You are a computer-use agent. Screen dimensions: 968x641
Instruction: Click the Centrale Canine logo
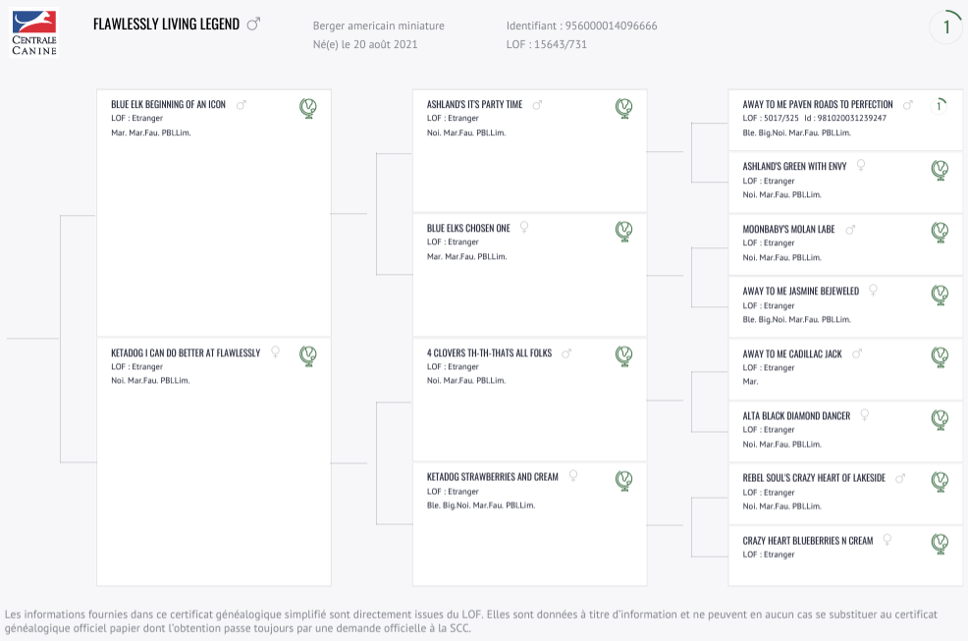pos(34,32)
